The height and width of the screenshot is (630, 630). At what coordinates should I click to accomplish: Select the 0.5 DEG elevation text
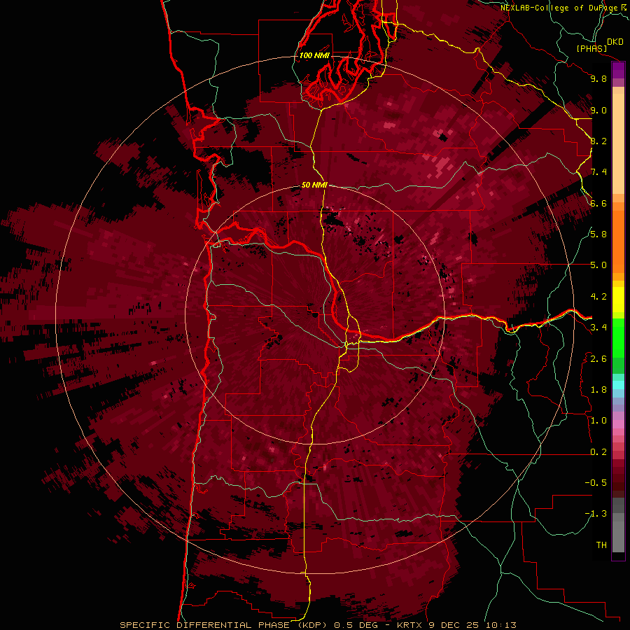click(355, 625)
